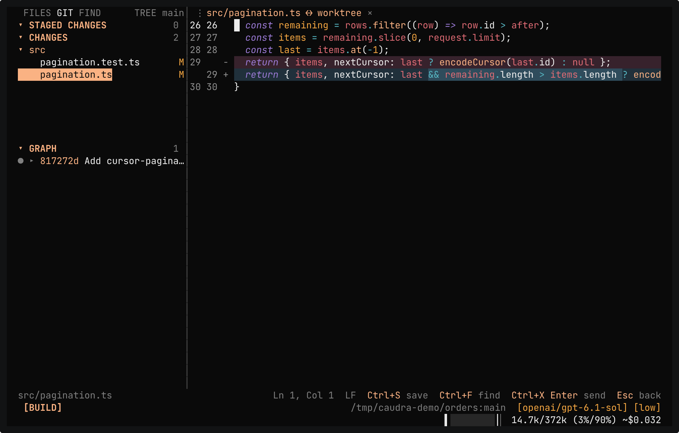
Task: Click the commit dot in the graph
Action: coord(21,161)
